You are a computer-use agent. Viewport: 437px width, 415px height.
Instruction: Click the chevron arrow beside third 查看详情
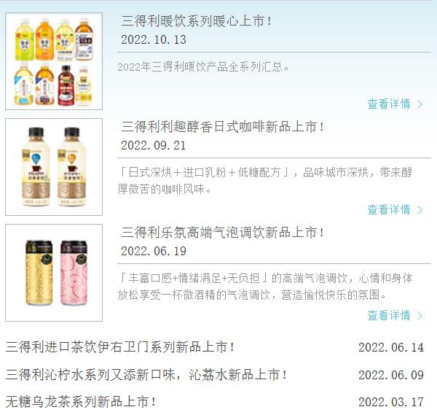[x=420, y=316]
